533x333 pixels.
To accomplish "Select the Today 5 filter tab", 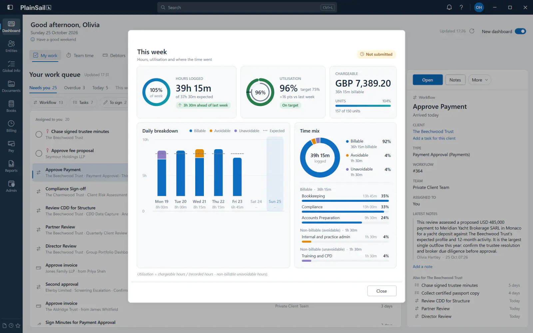I will pyautogui.click(x=100, y=88).
